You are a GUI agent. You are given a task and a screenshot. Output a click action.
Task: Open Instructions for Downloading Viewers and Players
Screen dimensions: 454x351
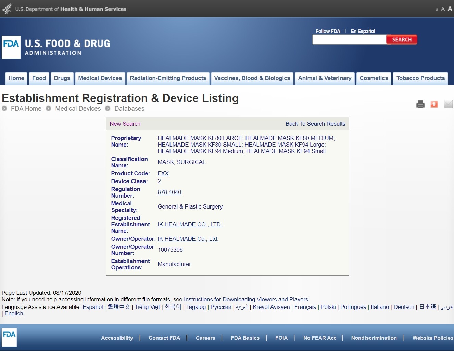click(246, 300)
